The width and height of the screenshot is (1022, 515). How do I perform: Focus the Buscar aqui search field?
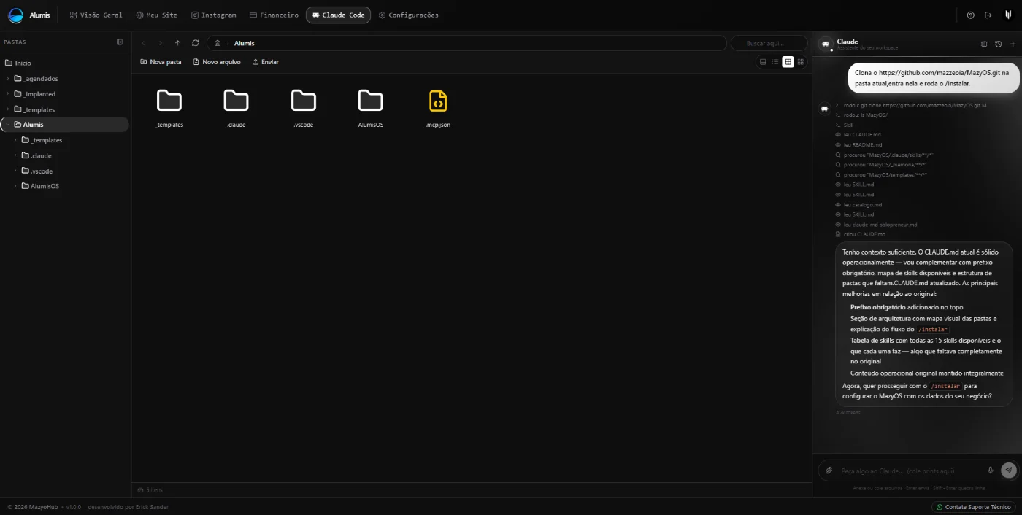tap(769, 43)
